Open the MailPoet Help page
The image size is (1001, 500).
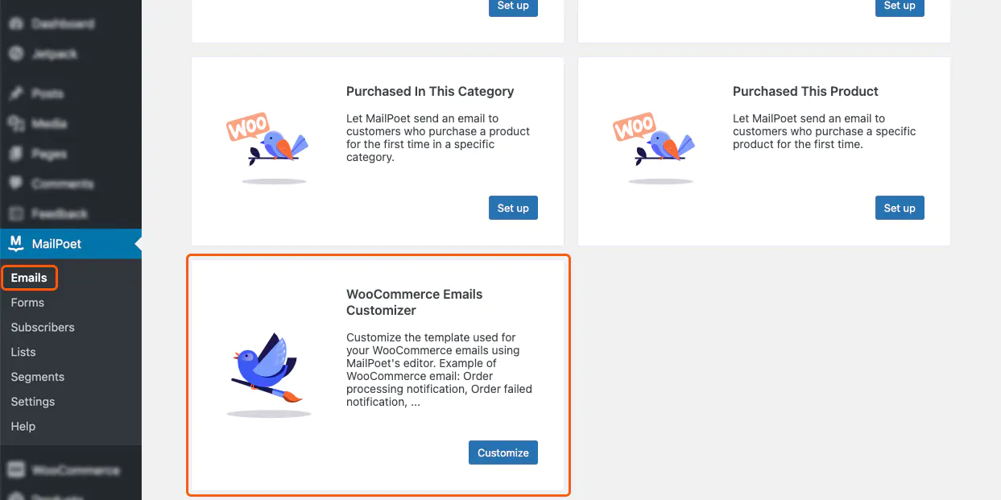coord(23,426)
